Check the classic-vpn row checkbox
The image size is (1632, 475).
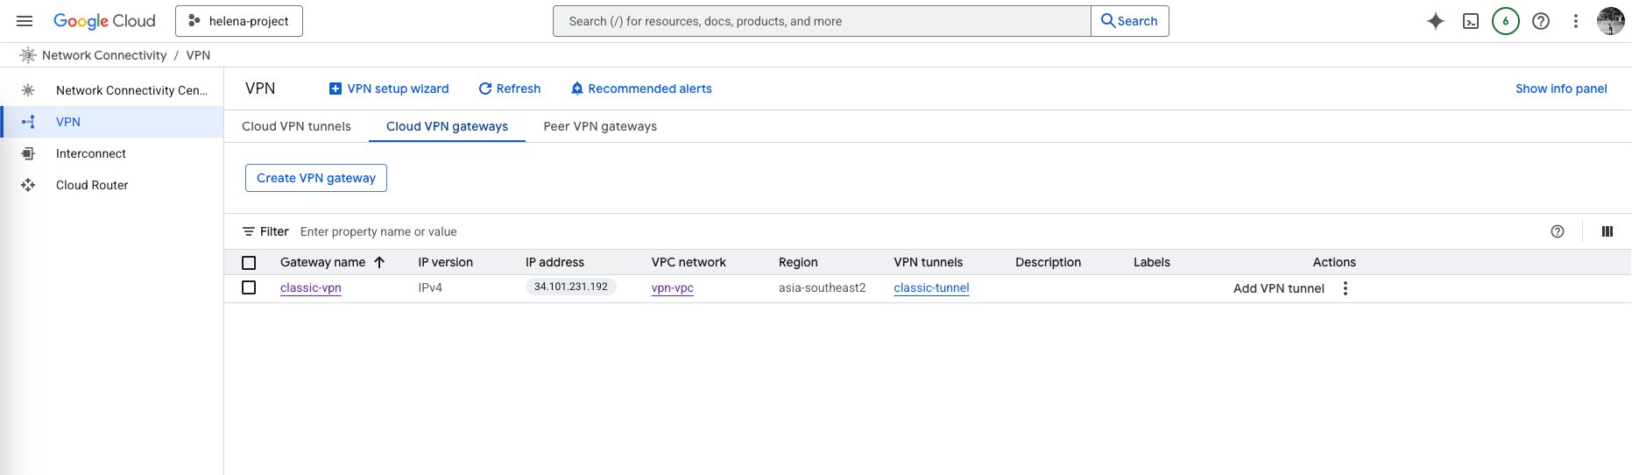click(249, 287)
